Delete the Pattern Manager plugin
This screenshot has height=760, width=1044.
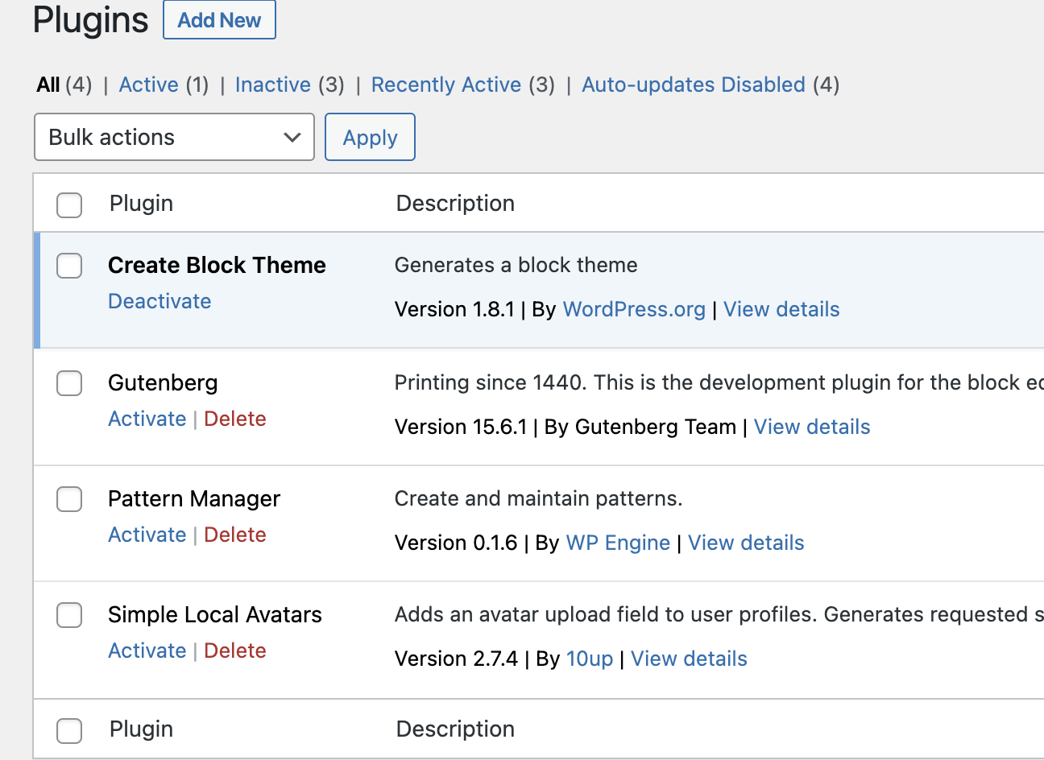(235, 535)
